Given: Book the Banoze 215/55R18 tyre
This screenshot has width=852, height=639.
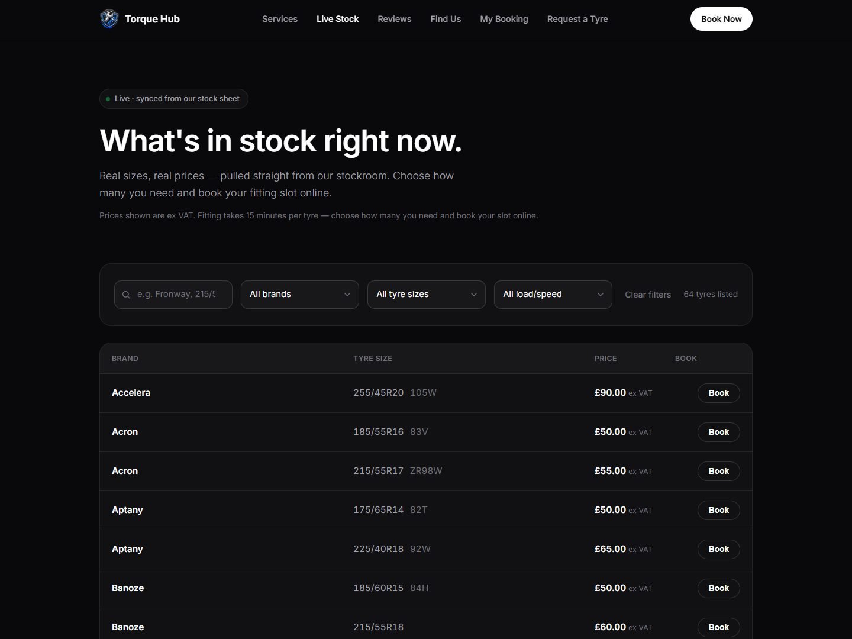Looking at the screenshot, I should [x=719, y=627].
